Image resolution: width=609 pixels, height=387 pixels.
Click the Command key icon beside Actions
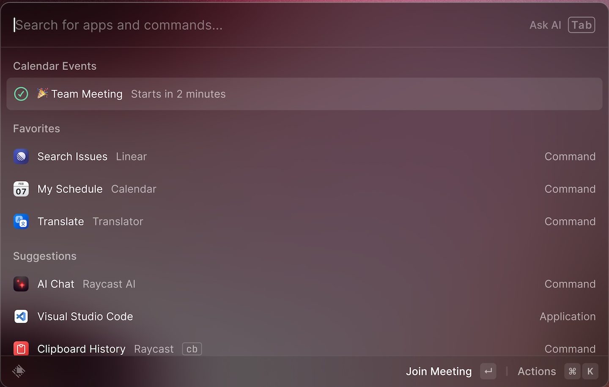click(x=572, y=371)
